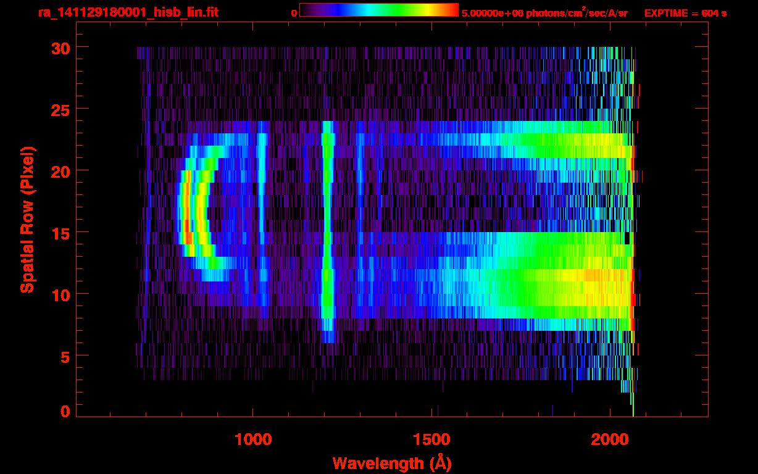Click the vertical green emission line near 1216 Å
Viewport: 758px width, 474px height.
(x=327, y=231)
